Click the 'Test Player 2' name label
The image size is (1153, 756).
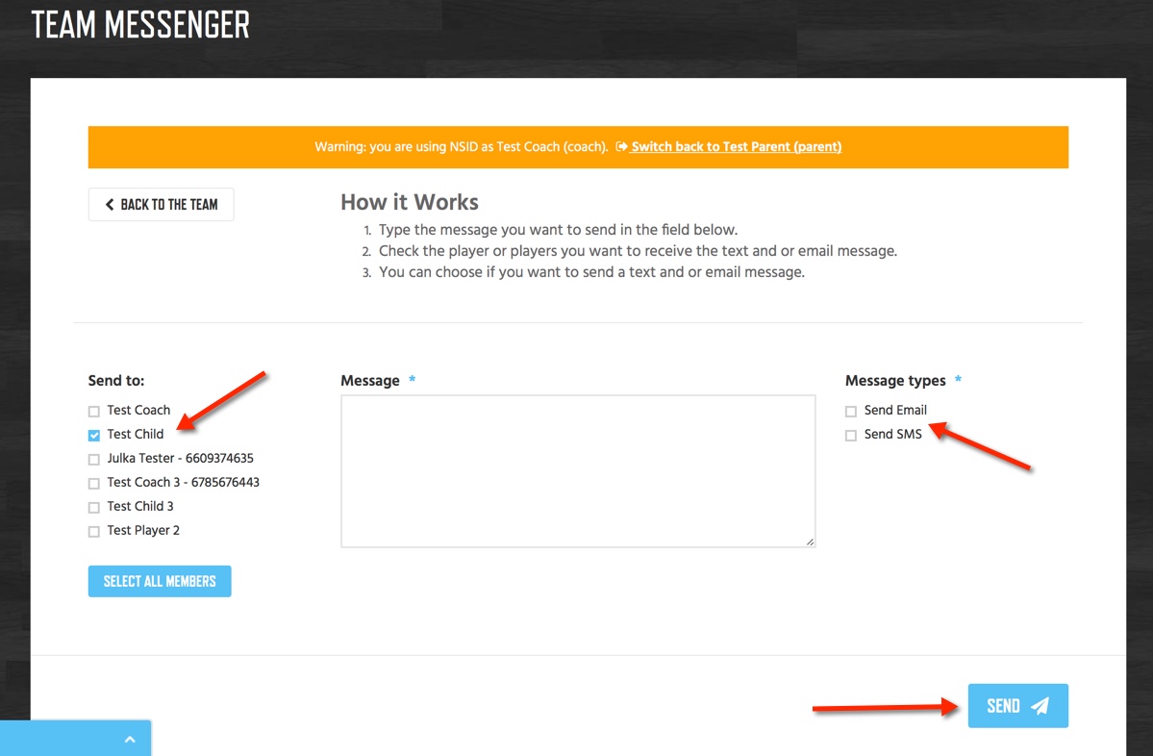coord(143,530)
